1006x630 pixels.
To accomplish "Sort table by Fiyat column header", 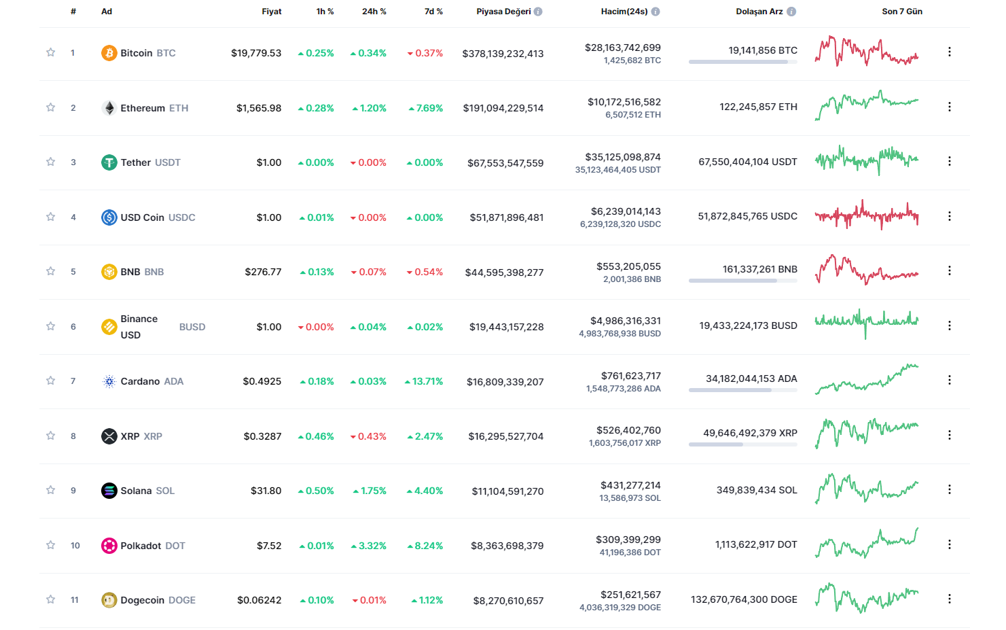I will [x=271, y=12].
